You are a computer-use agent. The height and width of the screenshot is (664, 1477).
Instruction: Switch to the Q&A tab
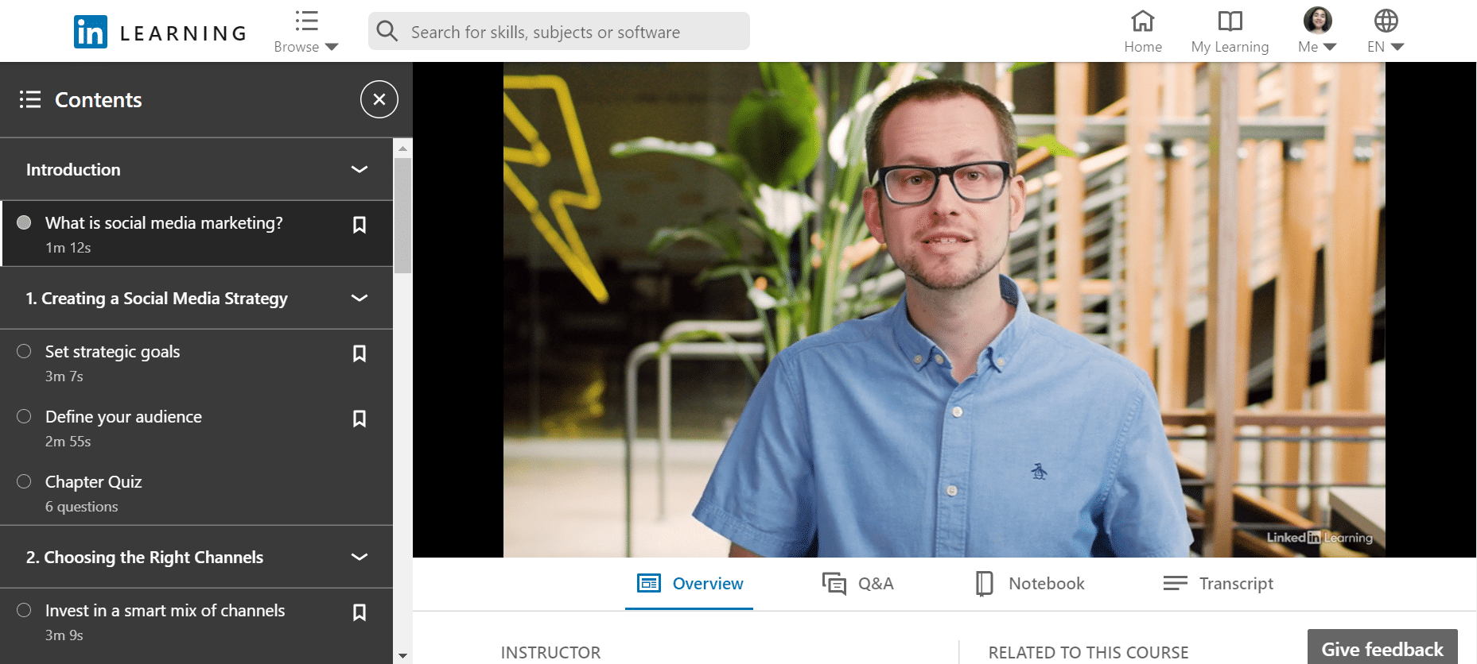(x=858, y=584)
